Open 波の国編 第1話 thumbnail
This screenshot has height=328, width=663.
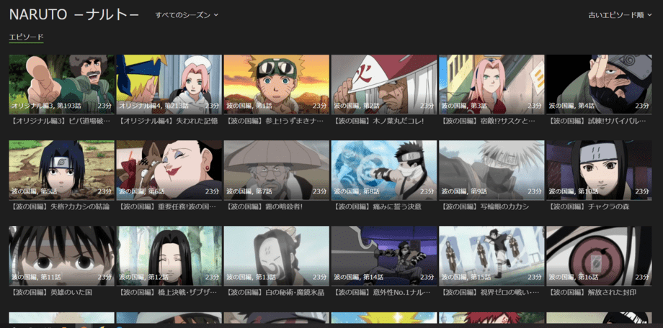[277, 84]
